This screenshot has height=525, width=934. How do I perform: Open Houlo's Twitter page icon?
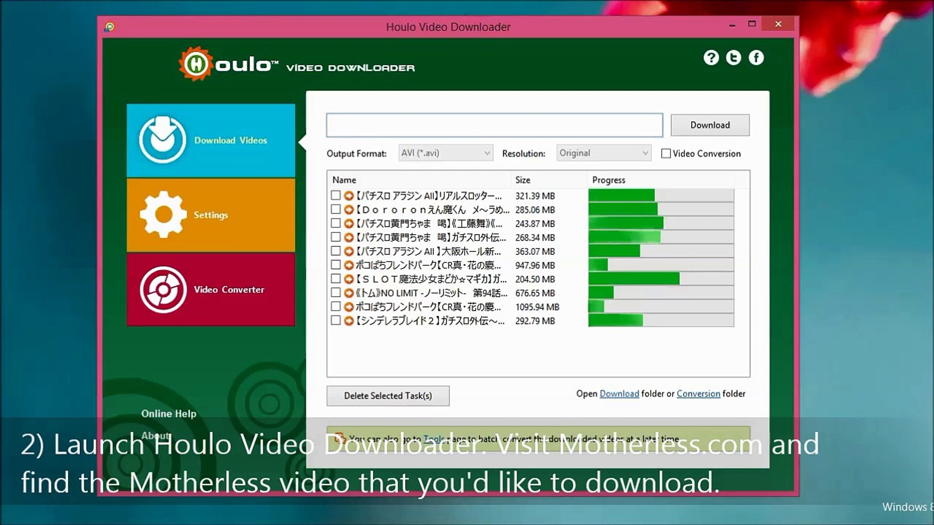pyautogui.click(x=734, y=57)
